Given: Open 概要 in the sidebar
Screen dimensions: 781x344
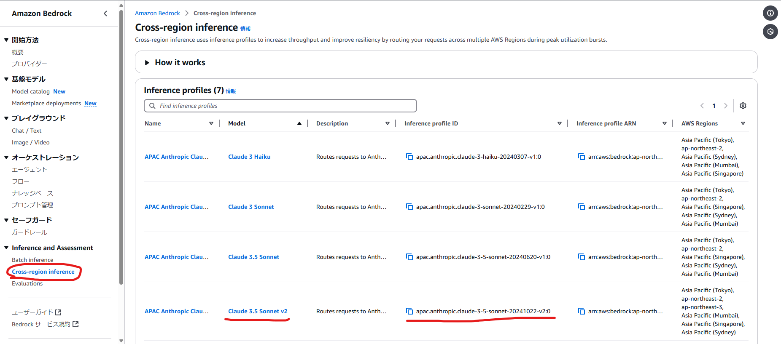Looking at the screenshot, I should pyautogui.click(x=18, y=52).
